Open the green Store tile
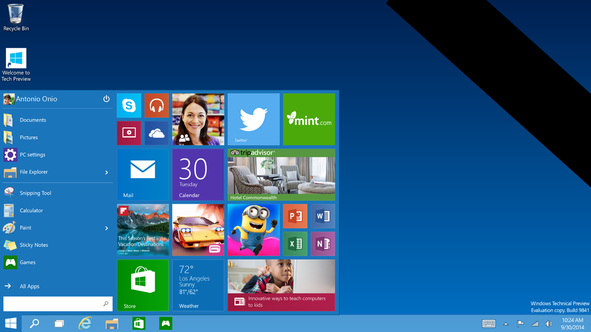The height and width of the screenshot is (332, 591). pos(143,285)
